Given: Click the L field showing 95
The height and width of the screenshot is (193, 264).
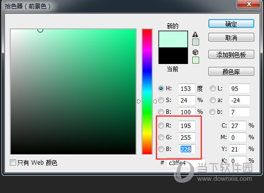Looking at the screenshot, I should pyautogui.click(x=240, y=88).
